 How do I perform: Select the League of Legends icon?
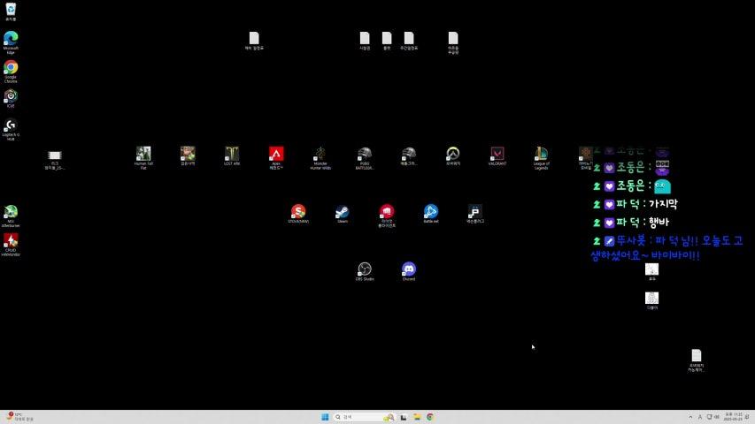click(541, 158)
